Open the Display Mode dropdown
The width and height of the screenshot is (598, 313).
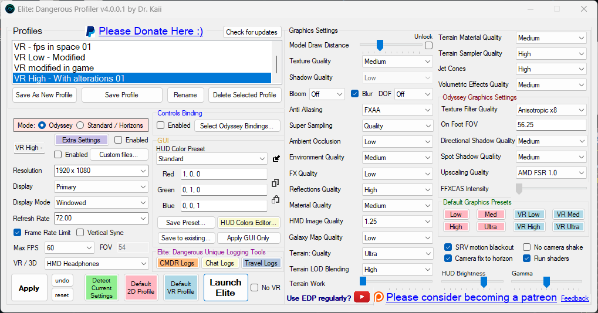[x=101, y=203]
